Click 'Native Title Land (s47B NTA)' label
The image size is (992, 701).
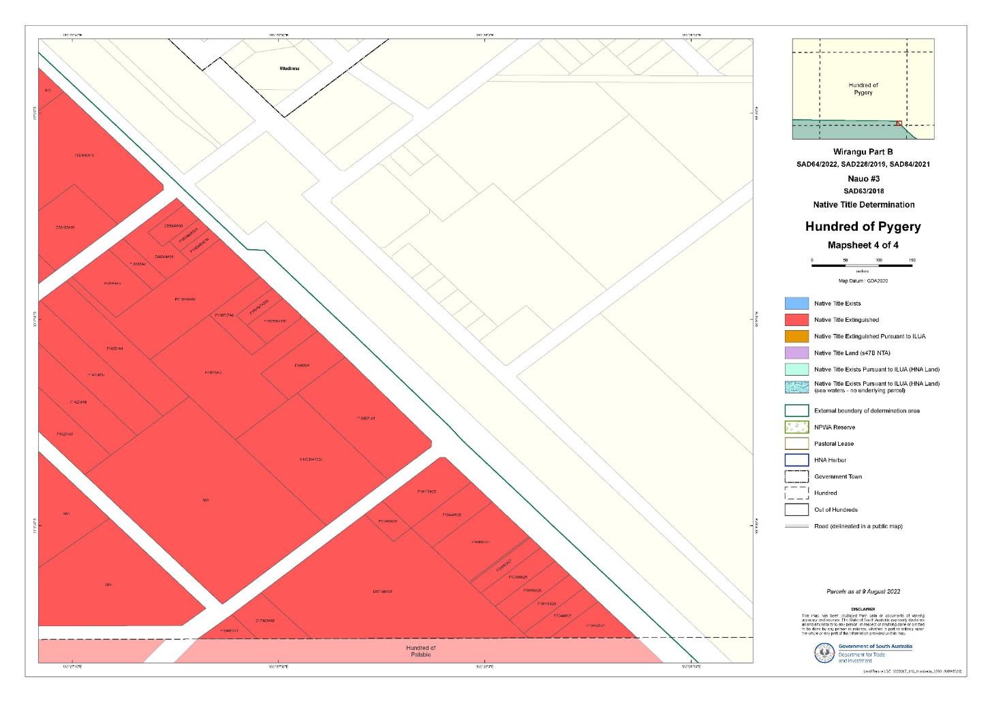pyautogui.click(x=852, y=353)
